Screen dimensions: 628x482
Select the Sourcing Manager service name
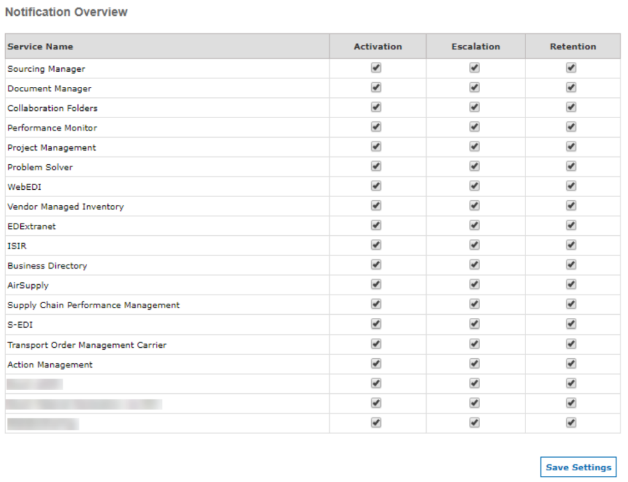click(x=46, y=69)
